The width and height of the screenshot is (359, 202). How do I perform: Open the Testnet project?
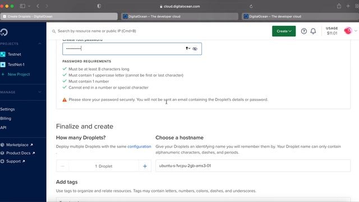pyautogui.click(x=14, y=54)
